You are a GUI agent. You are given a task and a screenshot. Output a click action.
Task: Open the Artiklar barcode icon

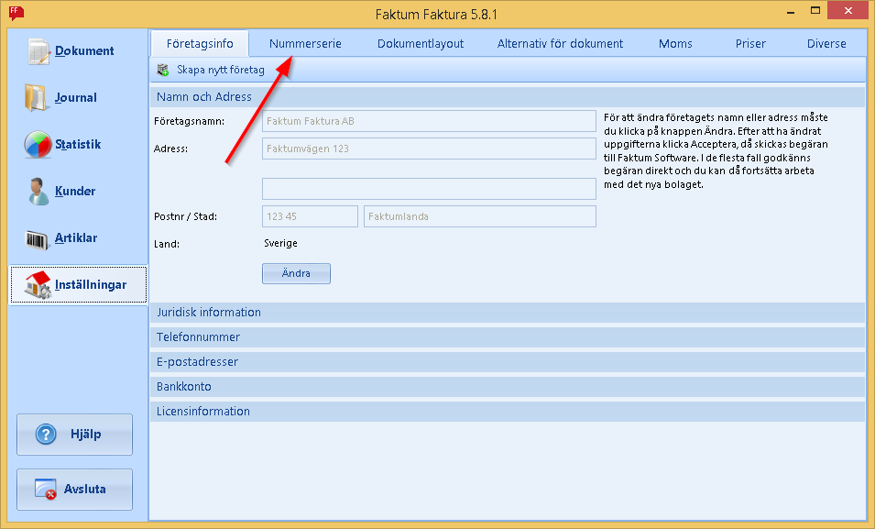point(37,239)
